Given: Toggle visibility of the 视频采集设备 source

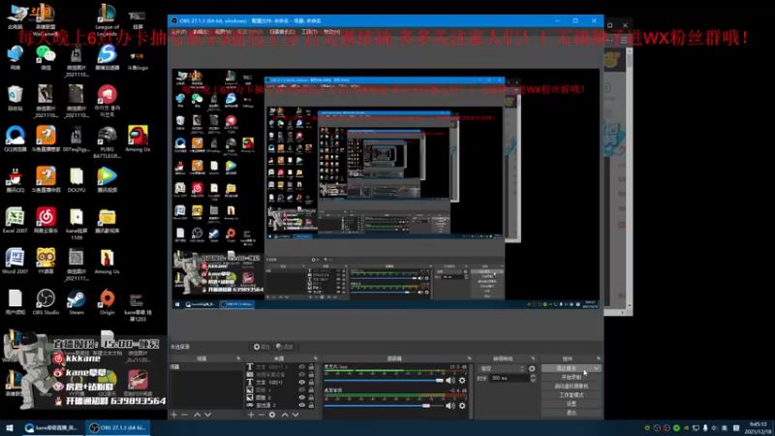Looking at the screenshot, I should (x=301, y=375).
